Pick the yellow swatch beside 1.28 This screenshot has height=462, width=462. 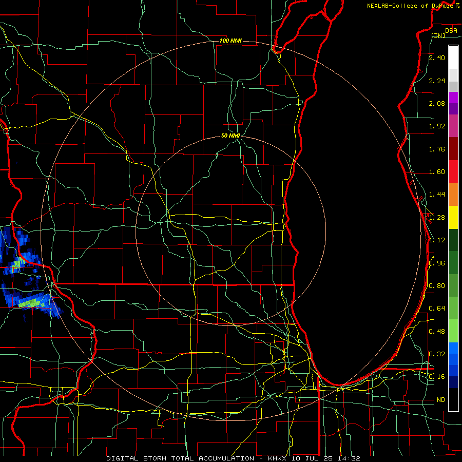click(x=453, y=217)
